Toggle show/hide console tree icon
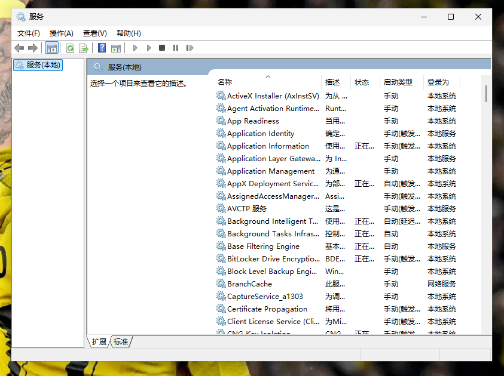Screen dimensions: 504x376 52,48
